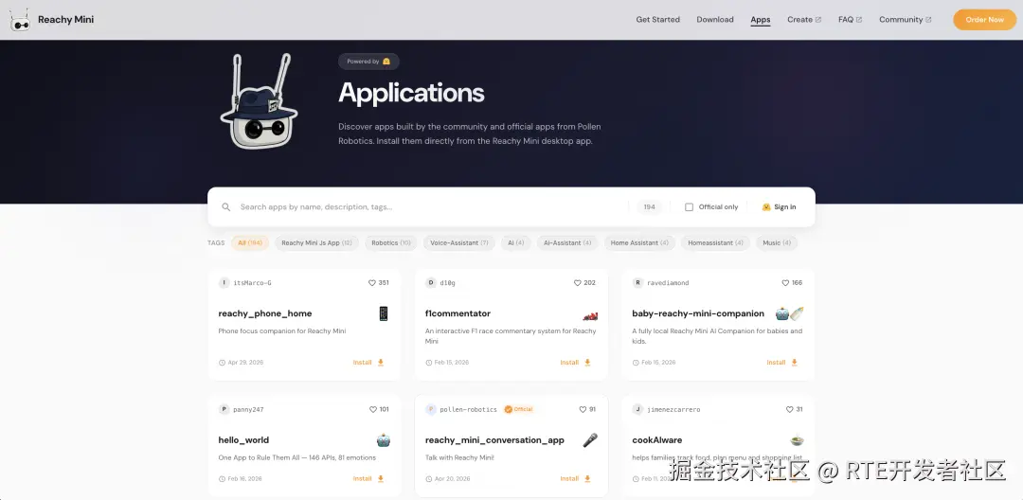Image resolution: width=1023 pixels, height=500 pixels.
Task: Select the All (194) tag filter
Action: (250, 242)
